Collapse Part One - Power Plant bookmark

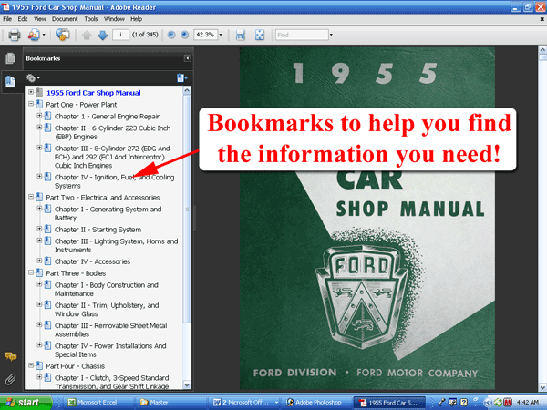coord(31,104)
